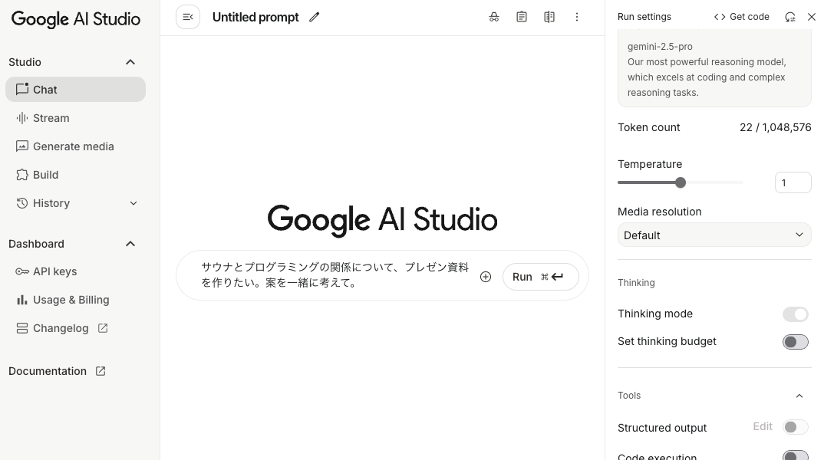
Task: Expand the History section in sidebar
Action: [133, 203]
